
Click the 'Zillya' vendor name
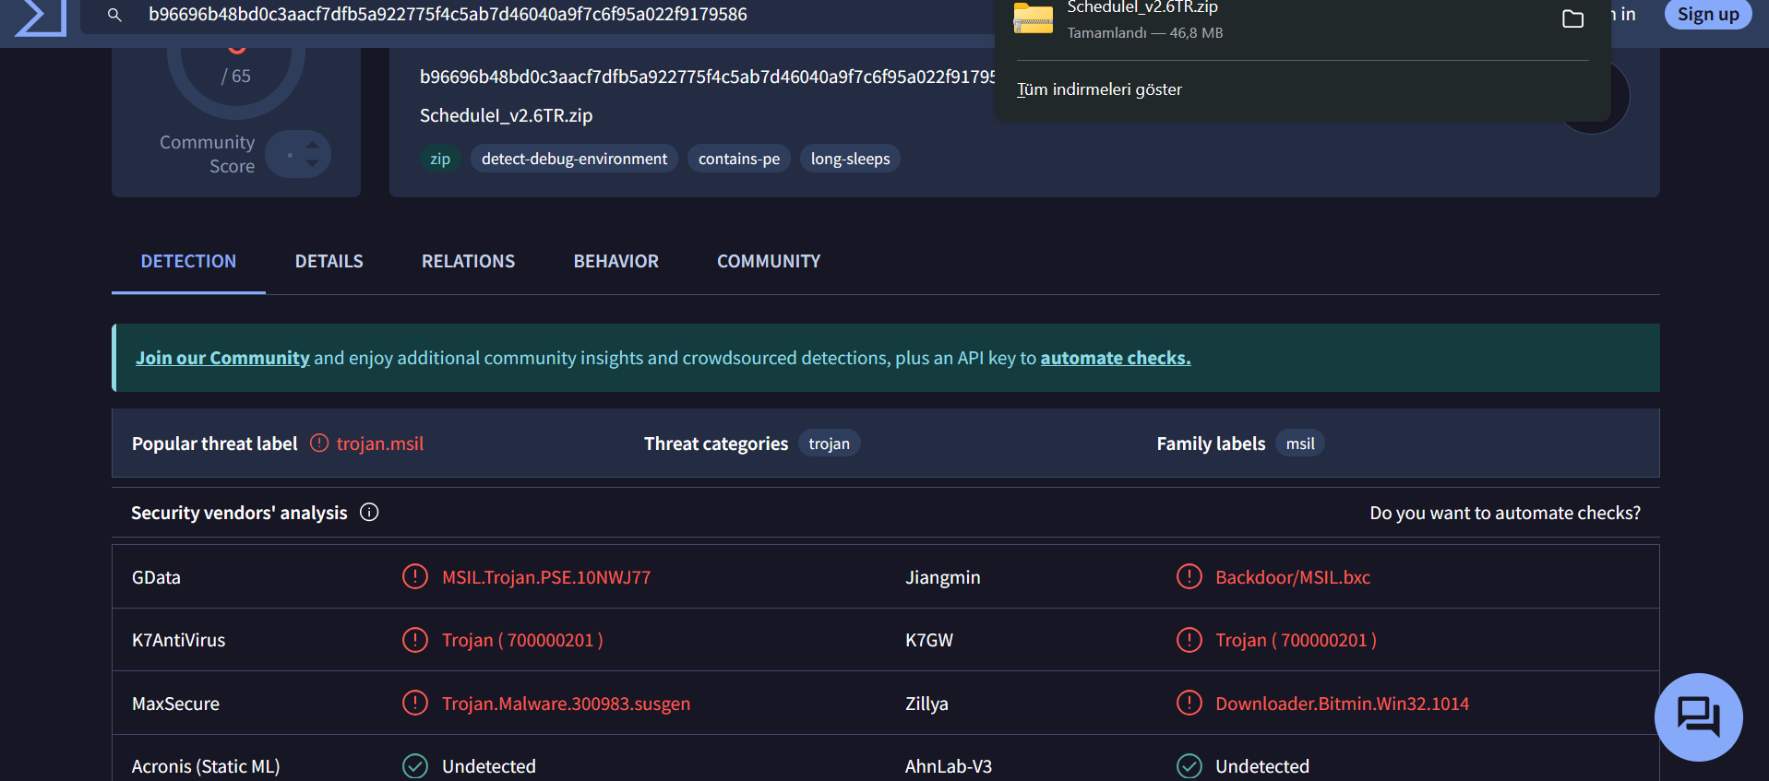click(926, 704)
